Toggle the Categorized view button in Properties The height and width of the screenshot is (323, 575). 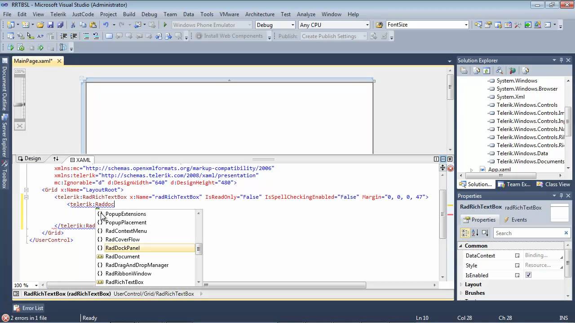[x=465, y=233]
